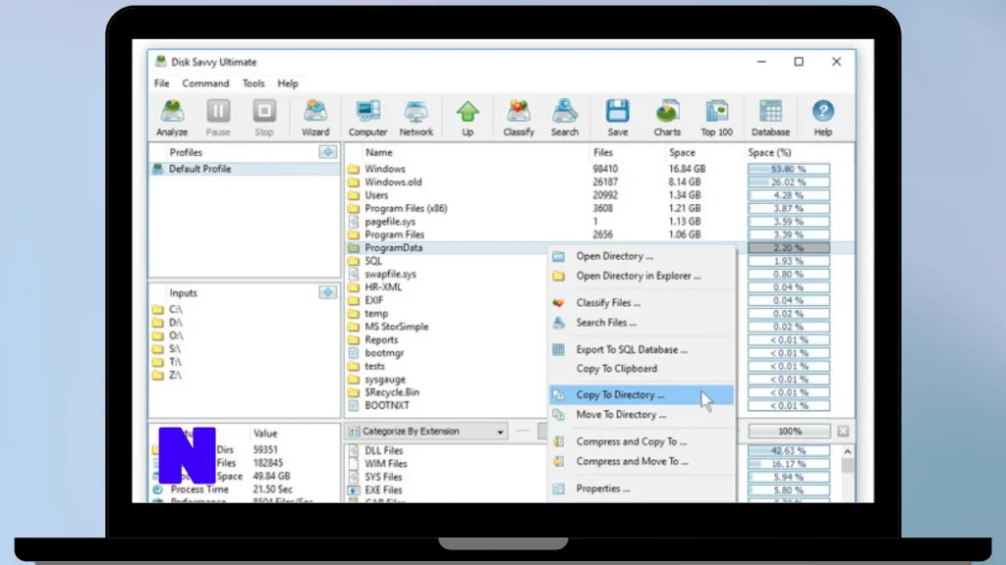Open the Wizard tool
The height and width of the screenshot is (565, 1006).
pyautogui.click(x=315, y=118)
